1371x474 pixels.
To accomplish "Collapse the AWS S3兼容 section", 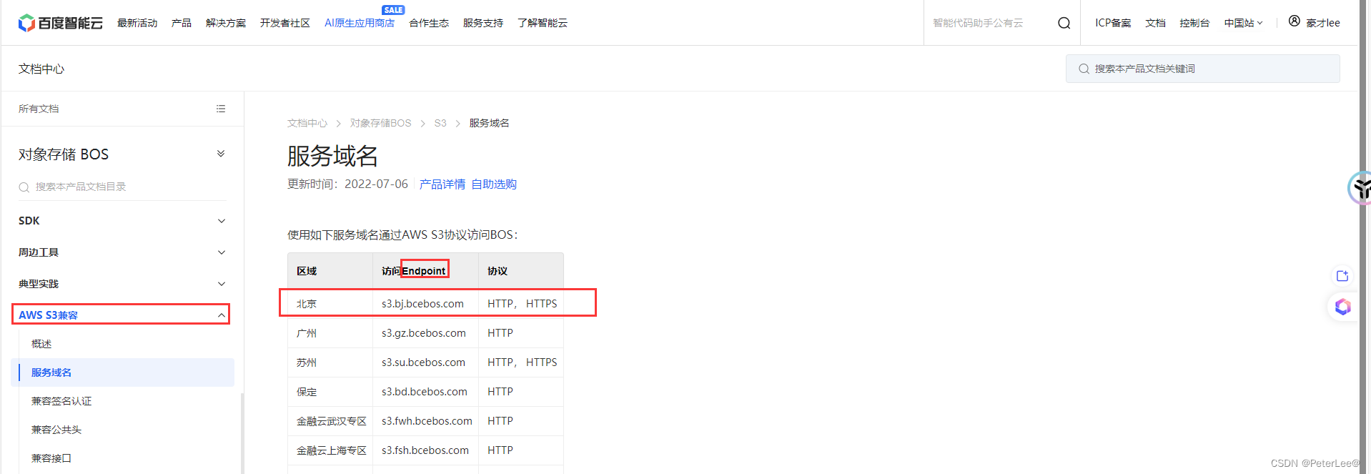I will click(222, 315).
